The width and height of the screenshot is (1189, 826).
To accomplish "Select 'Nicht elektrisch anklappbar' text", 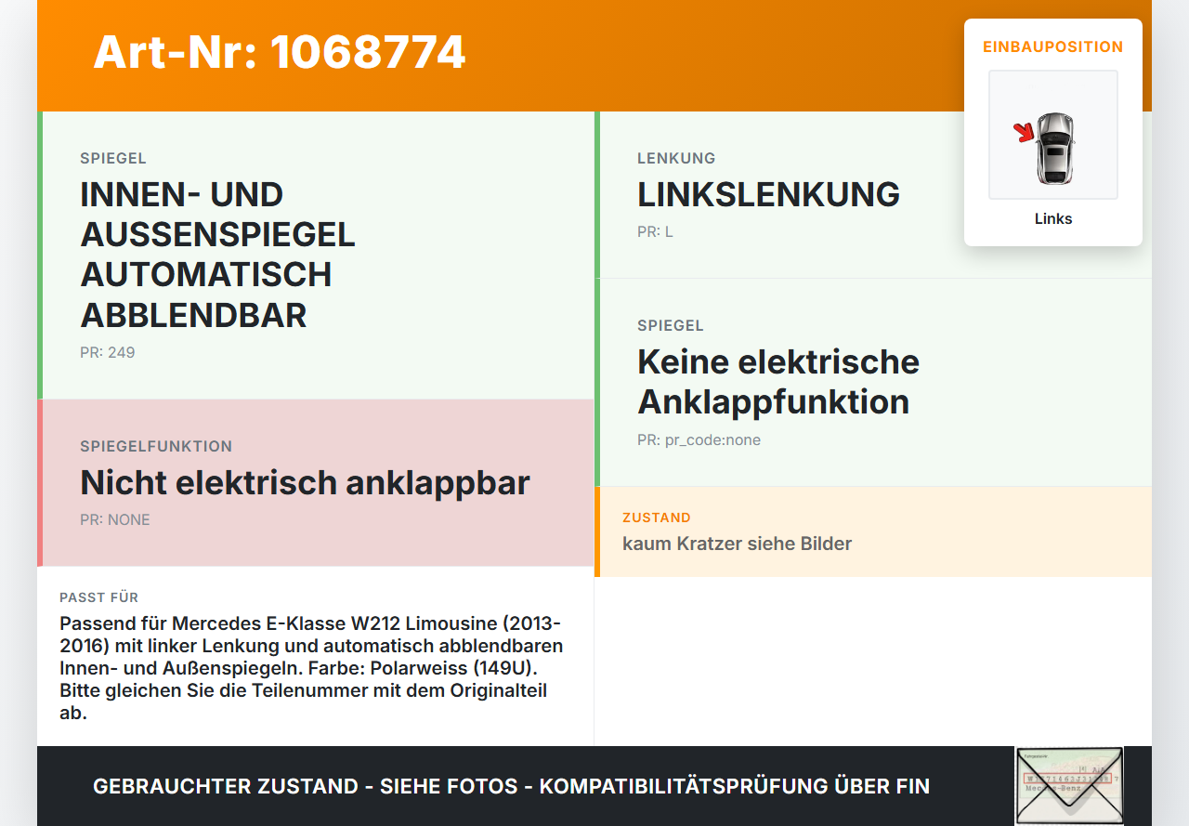I will [305, 482].
